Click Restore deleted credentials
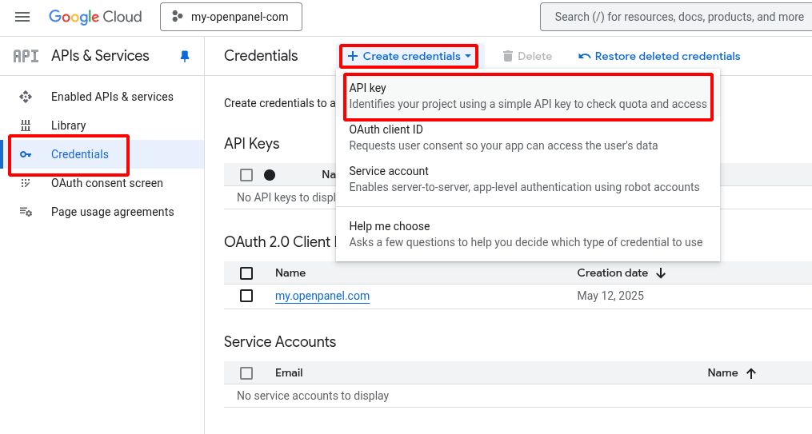The width and height of the screenshot is (812, 434). pos(659,57)
